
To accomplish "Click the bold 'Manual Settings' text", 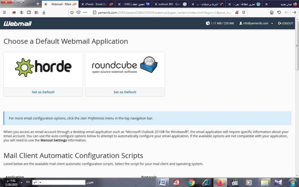I will pyautogui.click(x=53, y=140).
